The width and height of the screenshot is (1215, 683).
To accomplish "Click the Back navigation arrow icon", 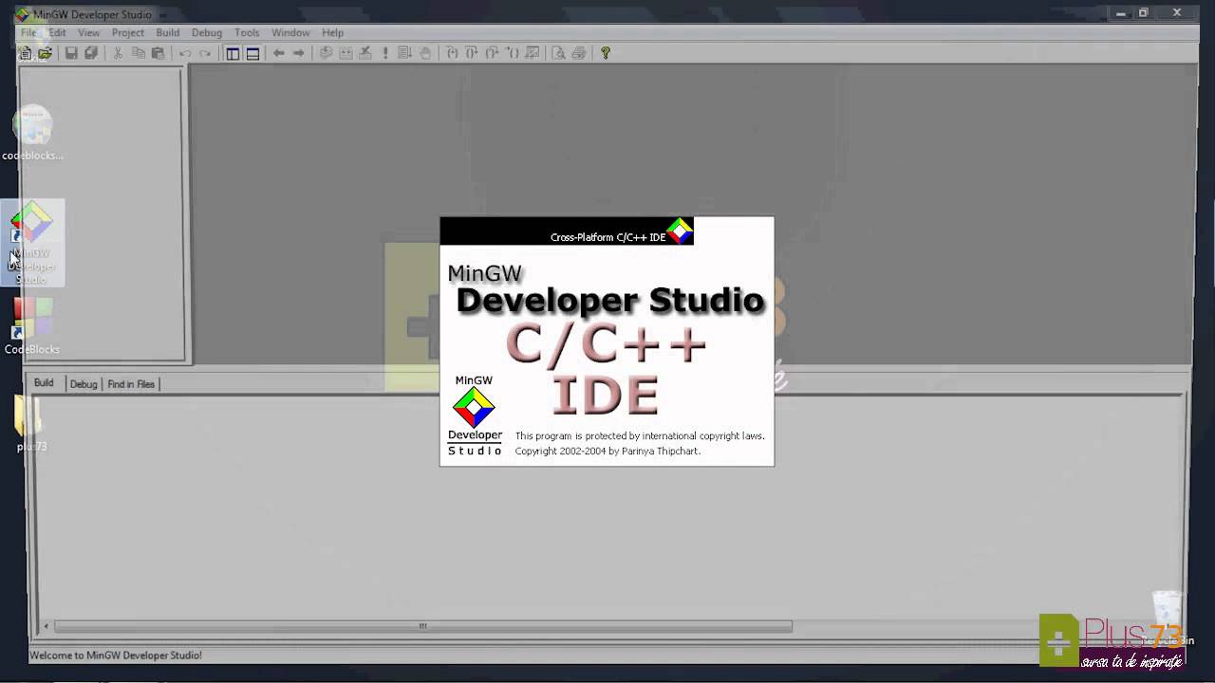I will [279, 53].
